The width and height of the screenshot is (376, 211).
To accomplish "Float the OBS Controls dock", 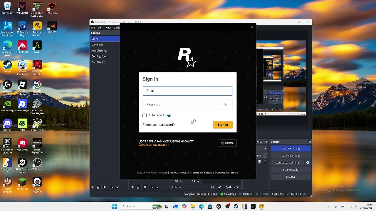I will pyautogui.click(x=310, y=142).
